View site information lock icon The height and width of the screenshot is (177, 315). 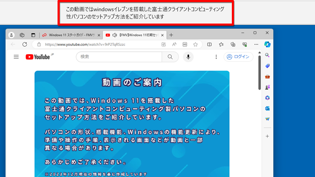[39, 45]
